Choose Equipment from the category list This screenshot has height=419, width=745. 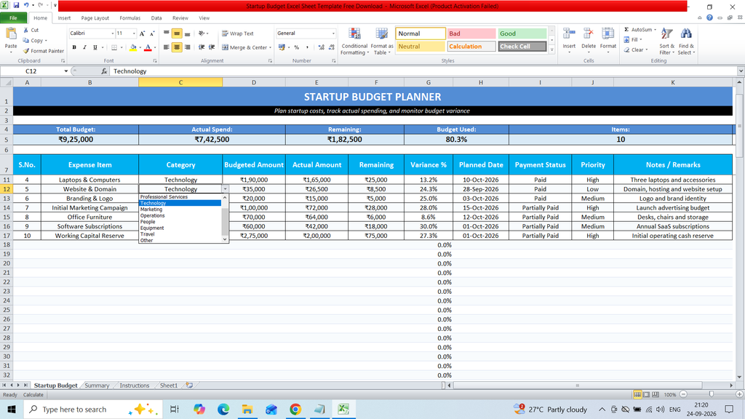152,228
